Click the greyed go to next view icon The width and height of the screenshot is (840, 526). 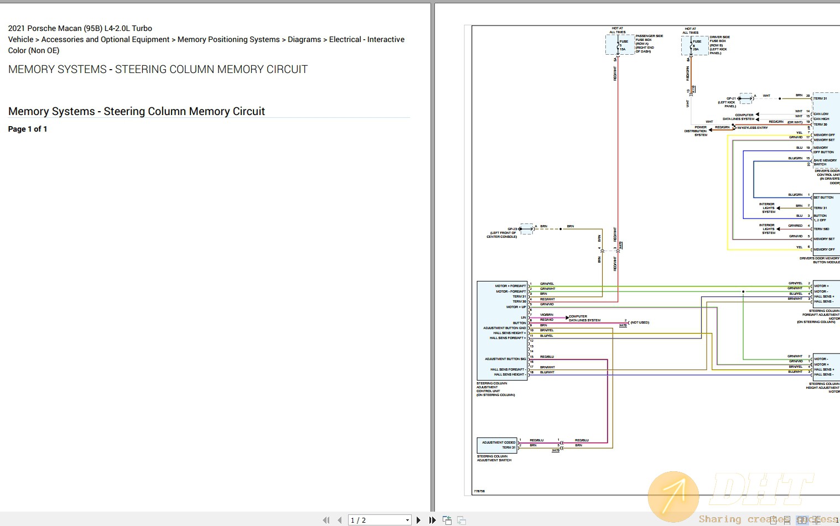pos(461,520)
